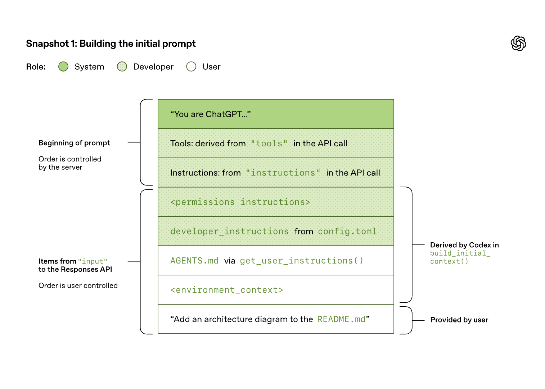Click the "Snapshot 1: Building the initial prompt" title
The width and height of the screenshot is (545, 389).
tap(111, 44)
